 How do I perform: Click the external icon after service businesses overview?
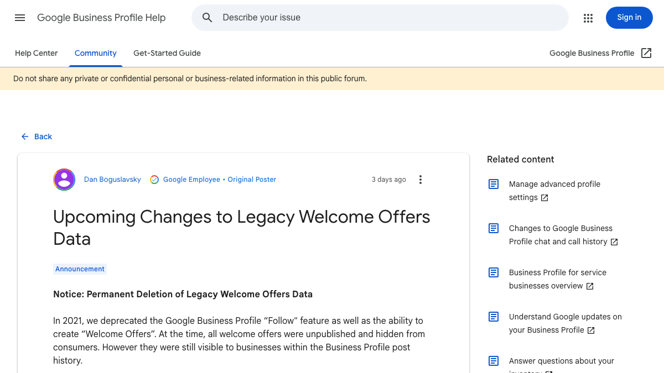coord(590,286)
